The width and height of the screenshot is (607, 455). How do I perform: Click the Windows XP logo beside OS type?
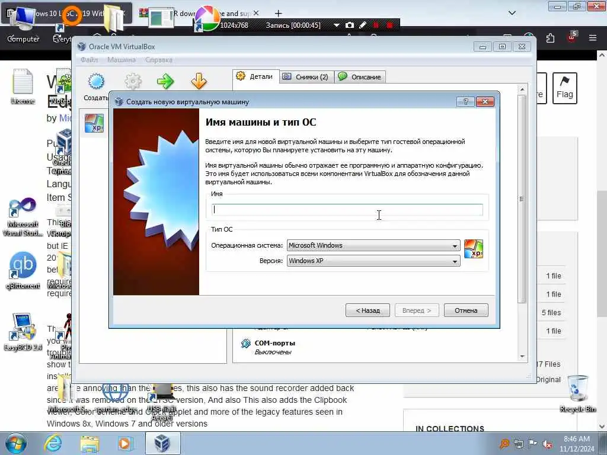click(x=474, y=249)
